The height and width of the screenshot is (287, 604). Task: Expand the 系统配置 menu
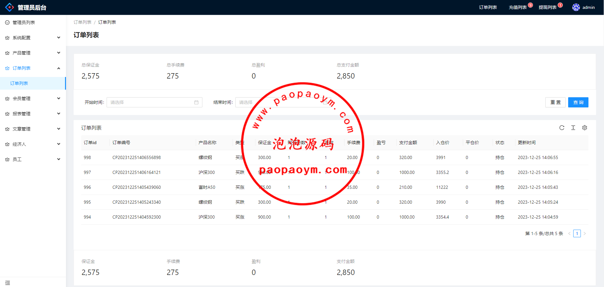click(33, 38)
